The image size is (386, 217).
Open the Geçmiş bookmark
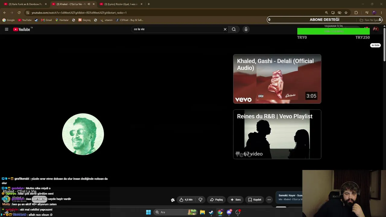[84, 20]
